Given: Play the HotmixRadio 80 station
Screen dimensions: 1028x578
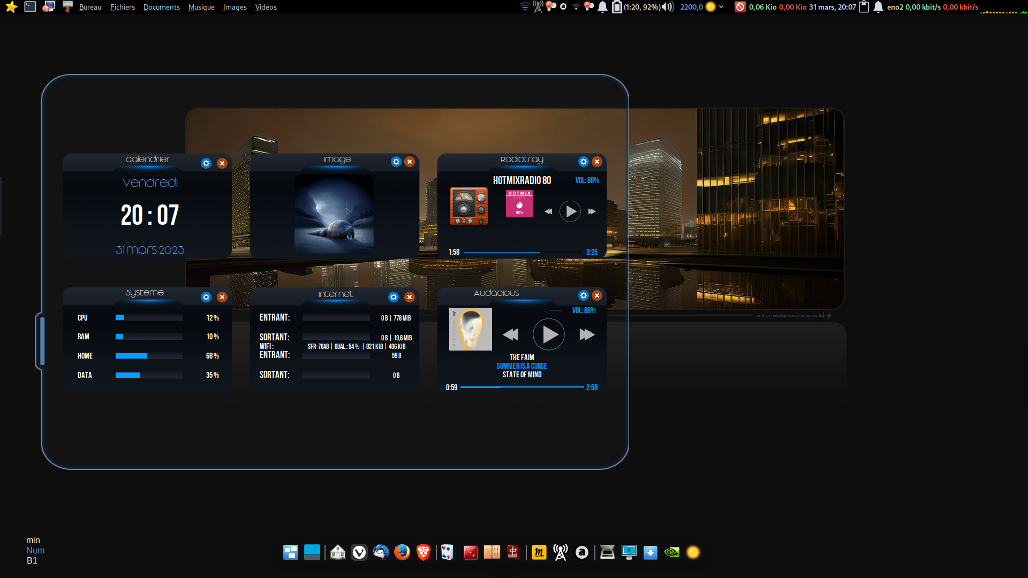Looking at the screenshot, I should pos(570,211).
